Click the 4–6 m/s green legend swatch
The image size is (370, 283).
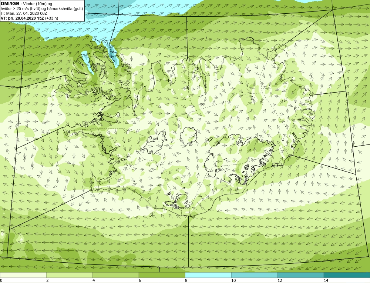(115, 275)
